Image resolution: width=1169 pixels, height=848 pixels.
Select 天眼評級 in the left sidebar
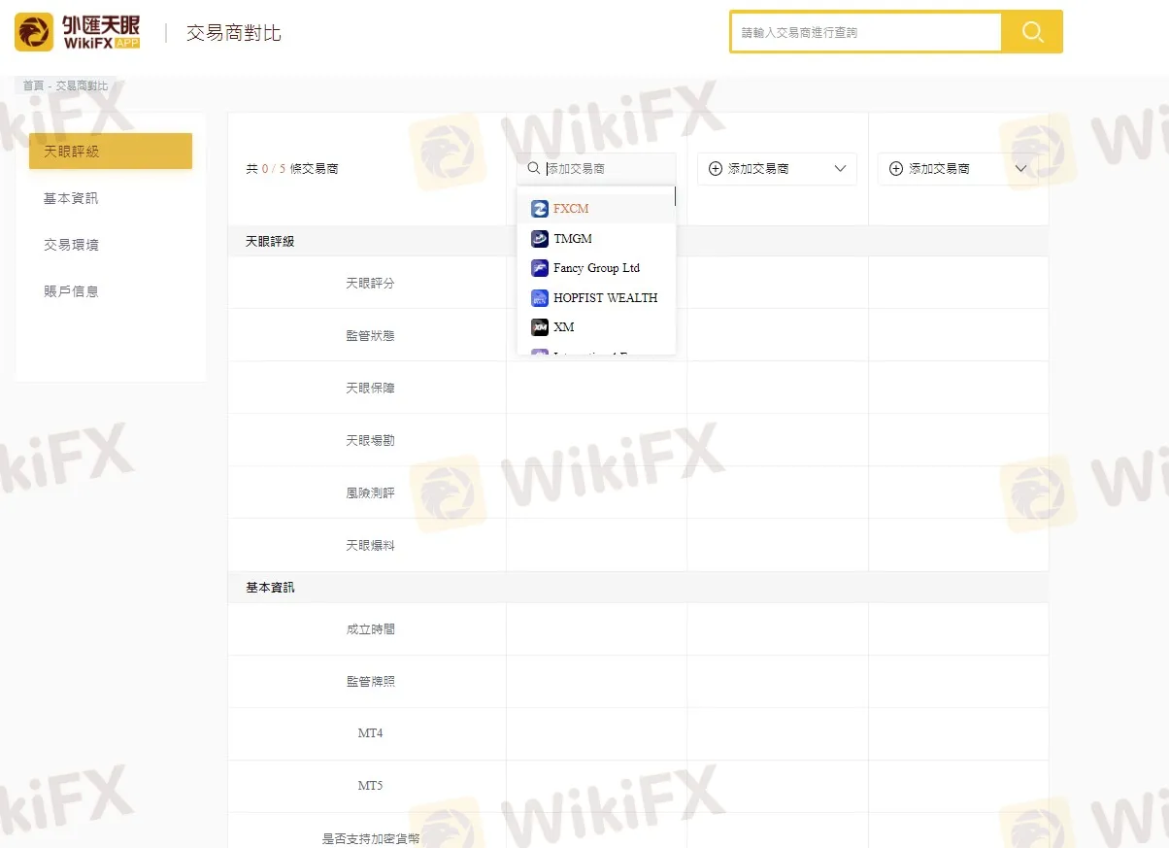tap(111, 152)
